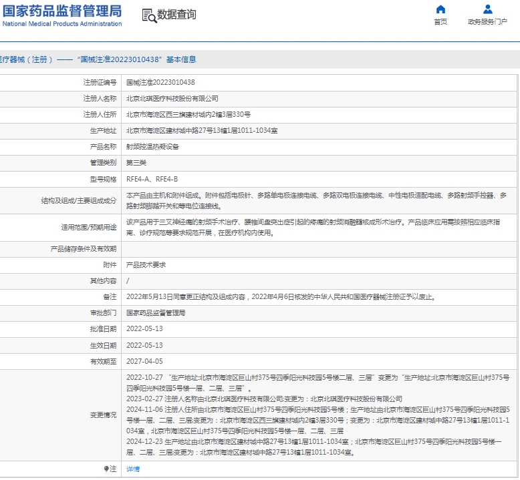Viewport: 520px width, 480px height.
Task: Click the 其他内容 row label
Action: (103, 281)
